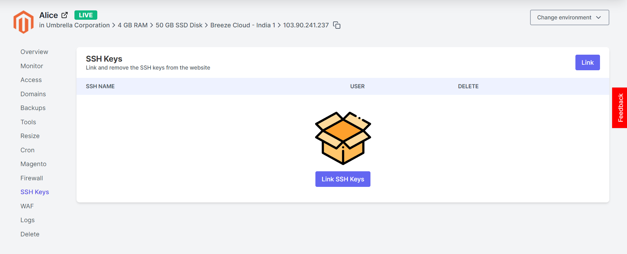Open the red Feedback tab
This screenshot has width=627, height=254.
(x=620, y=108)
